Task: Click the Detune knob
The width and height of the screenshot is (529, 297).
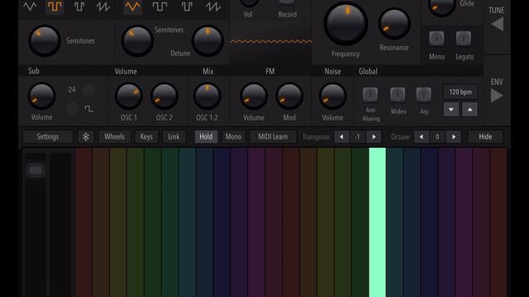Action: tap(207, 40)
